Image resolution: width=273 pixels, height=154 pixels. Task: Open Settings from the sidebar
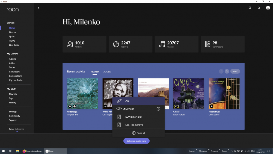tap(13, 112)
